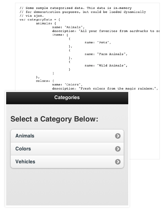The width and height of the screenshot is (162, 211).
Task: Click the 'Select a Category Below:' heading
Action: [54, 119]
